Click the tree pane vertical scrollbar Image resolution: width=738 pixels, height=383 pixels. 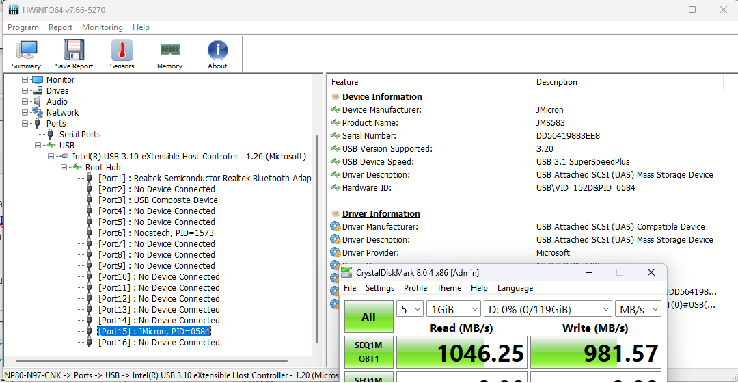(x=317, y=239)
